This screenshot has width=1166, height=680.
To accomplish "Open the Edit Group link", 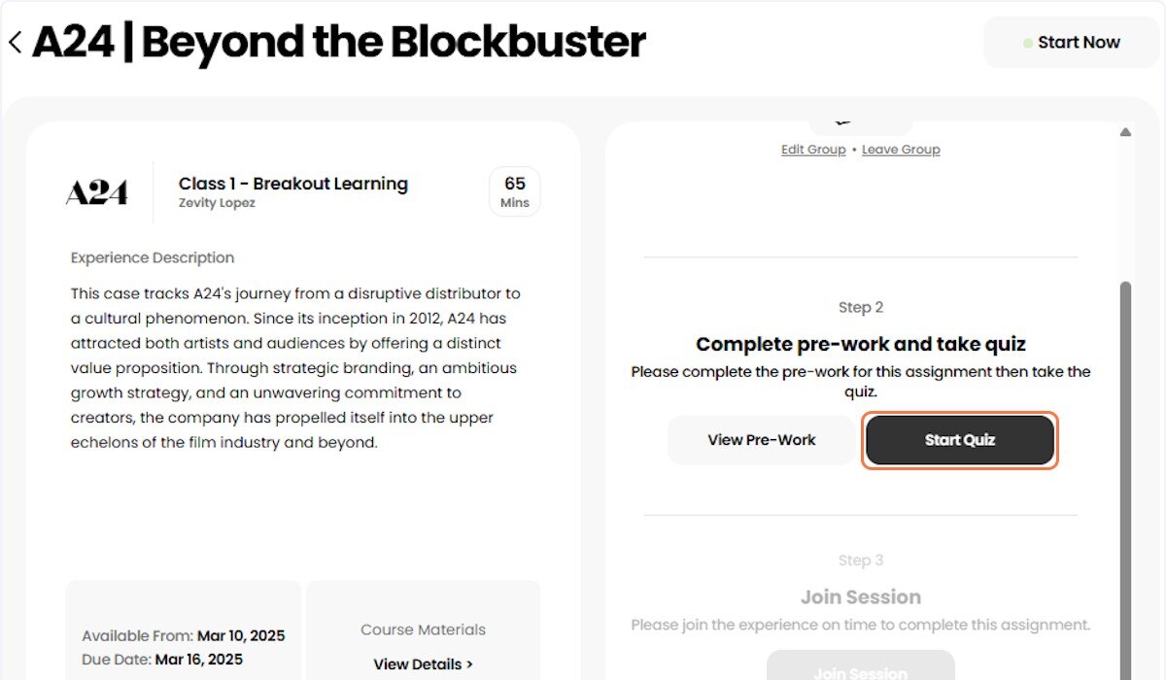I will click(813, 150).
